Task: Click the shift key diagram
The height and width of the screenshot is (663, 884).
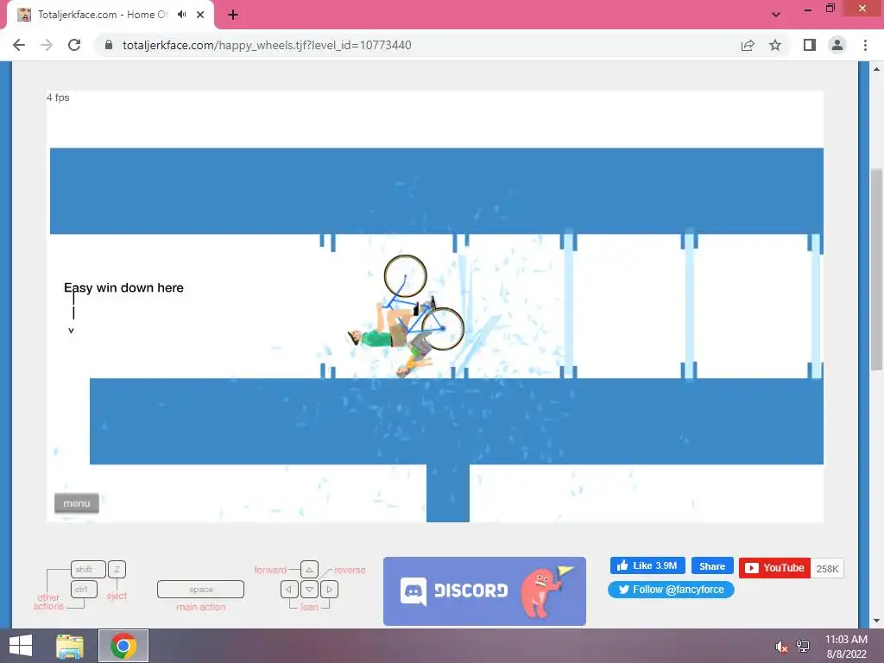Action: [x=89, y=570]
